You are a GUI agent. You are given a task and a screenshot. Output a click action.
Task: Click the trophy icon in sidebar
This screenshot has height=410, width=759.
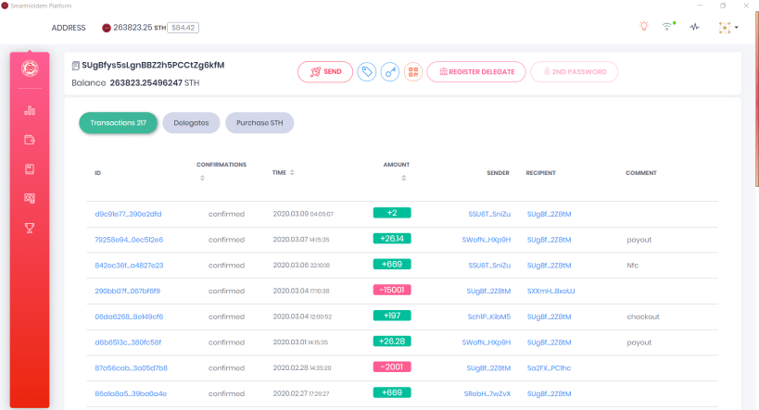pos(30,228)
